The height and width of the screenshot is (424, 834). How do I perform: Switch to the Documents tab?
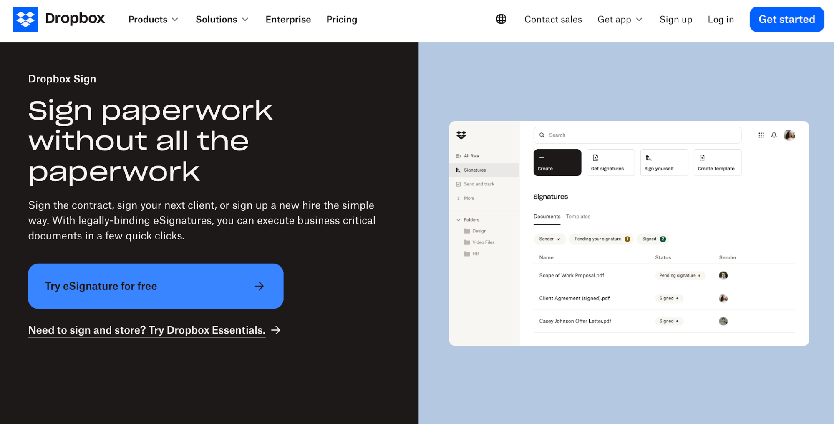coord(547,217)
